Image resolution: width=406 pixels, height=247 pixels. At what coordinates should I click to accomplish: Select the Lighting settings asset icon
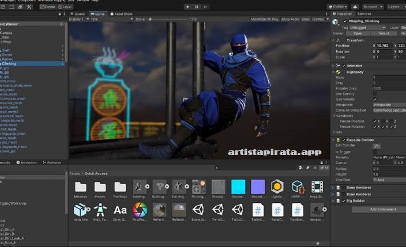[x=277, y=186]
